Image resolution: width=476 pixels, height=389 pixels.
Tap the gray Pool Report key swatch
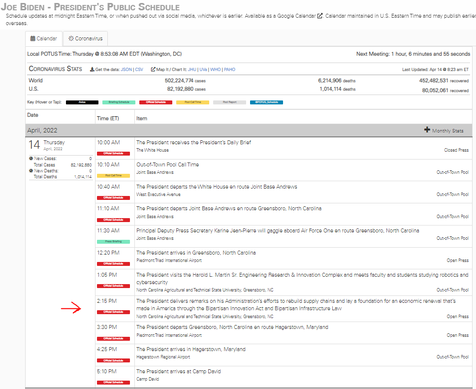(x=229, y=102)
